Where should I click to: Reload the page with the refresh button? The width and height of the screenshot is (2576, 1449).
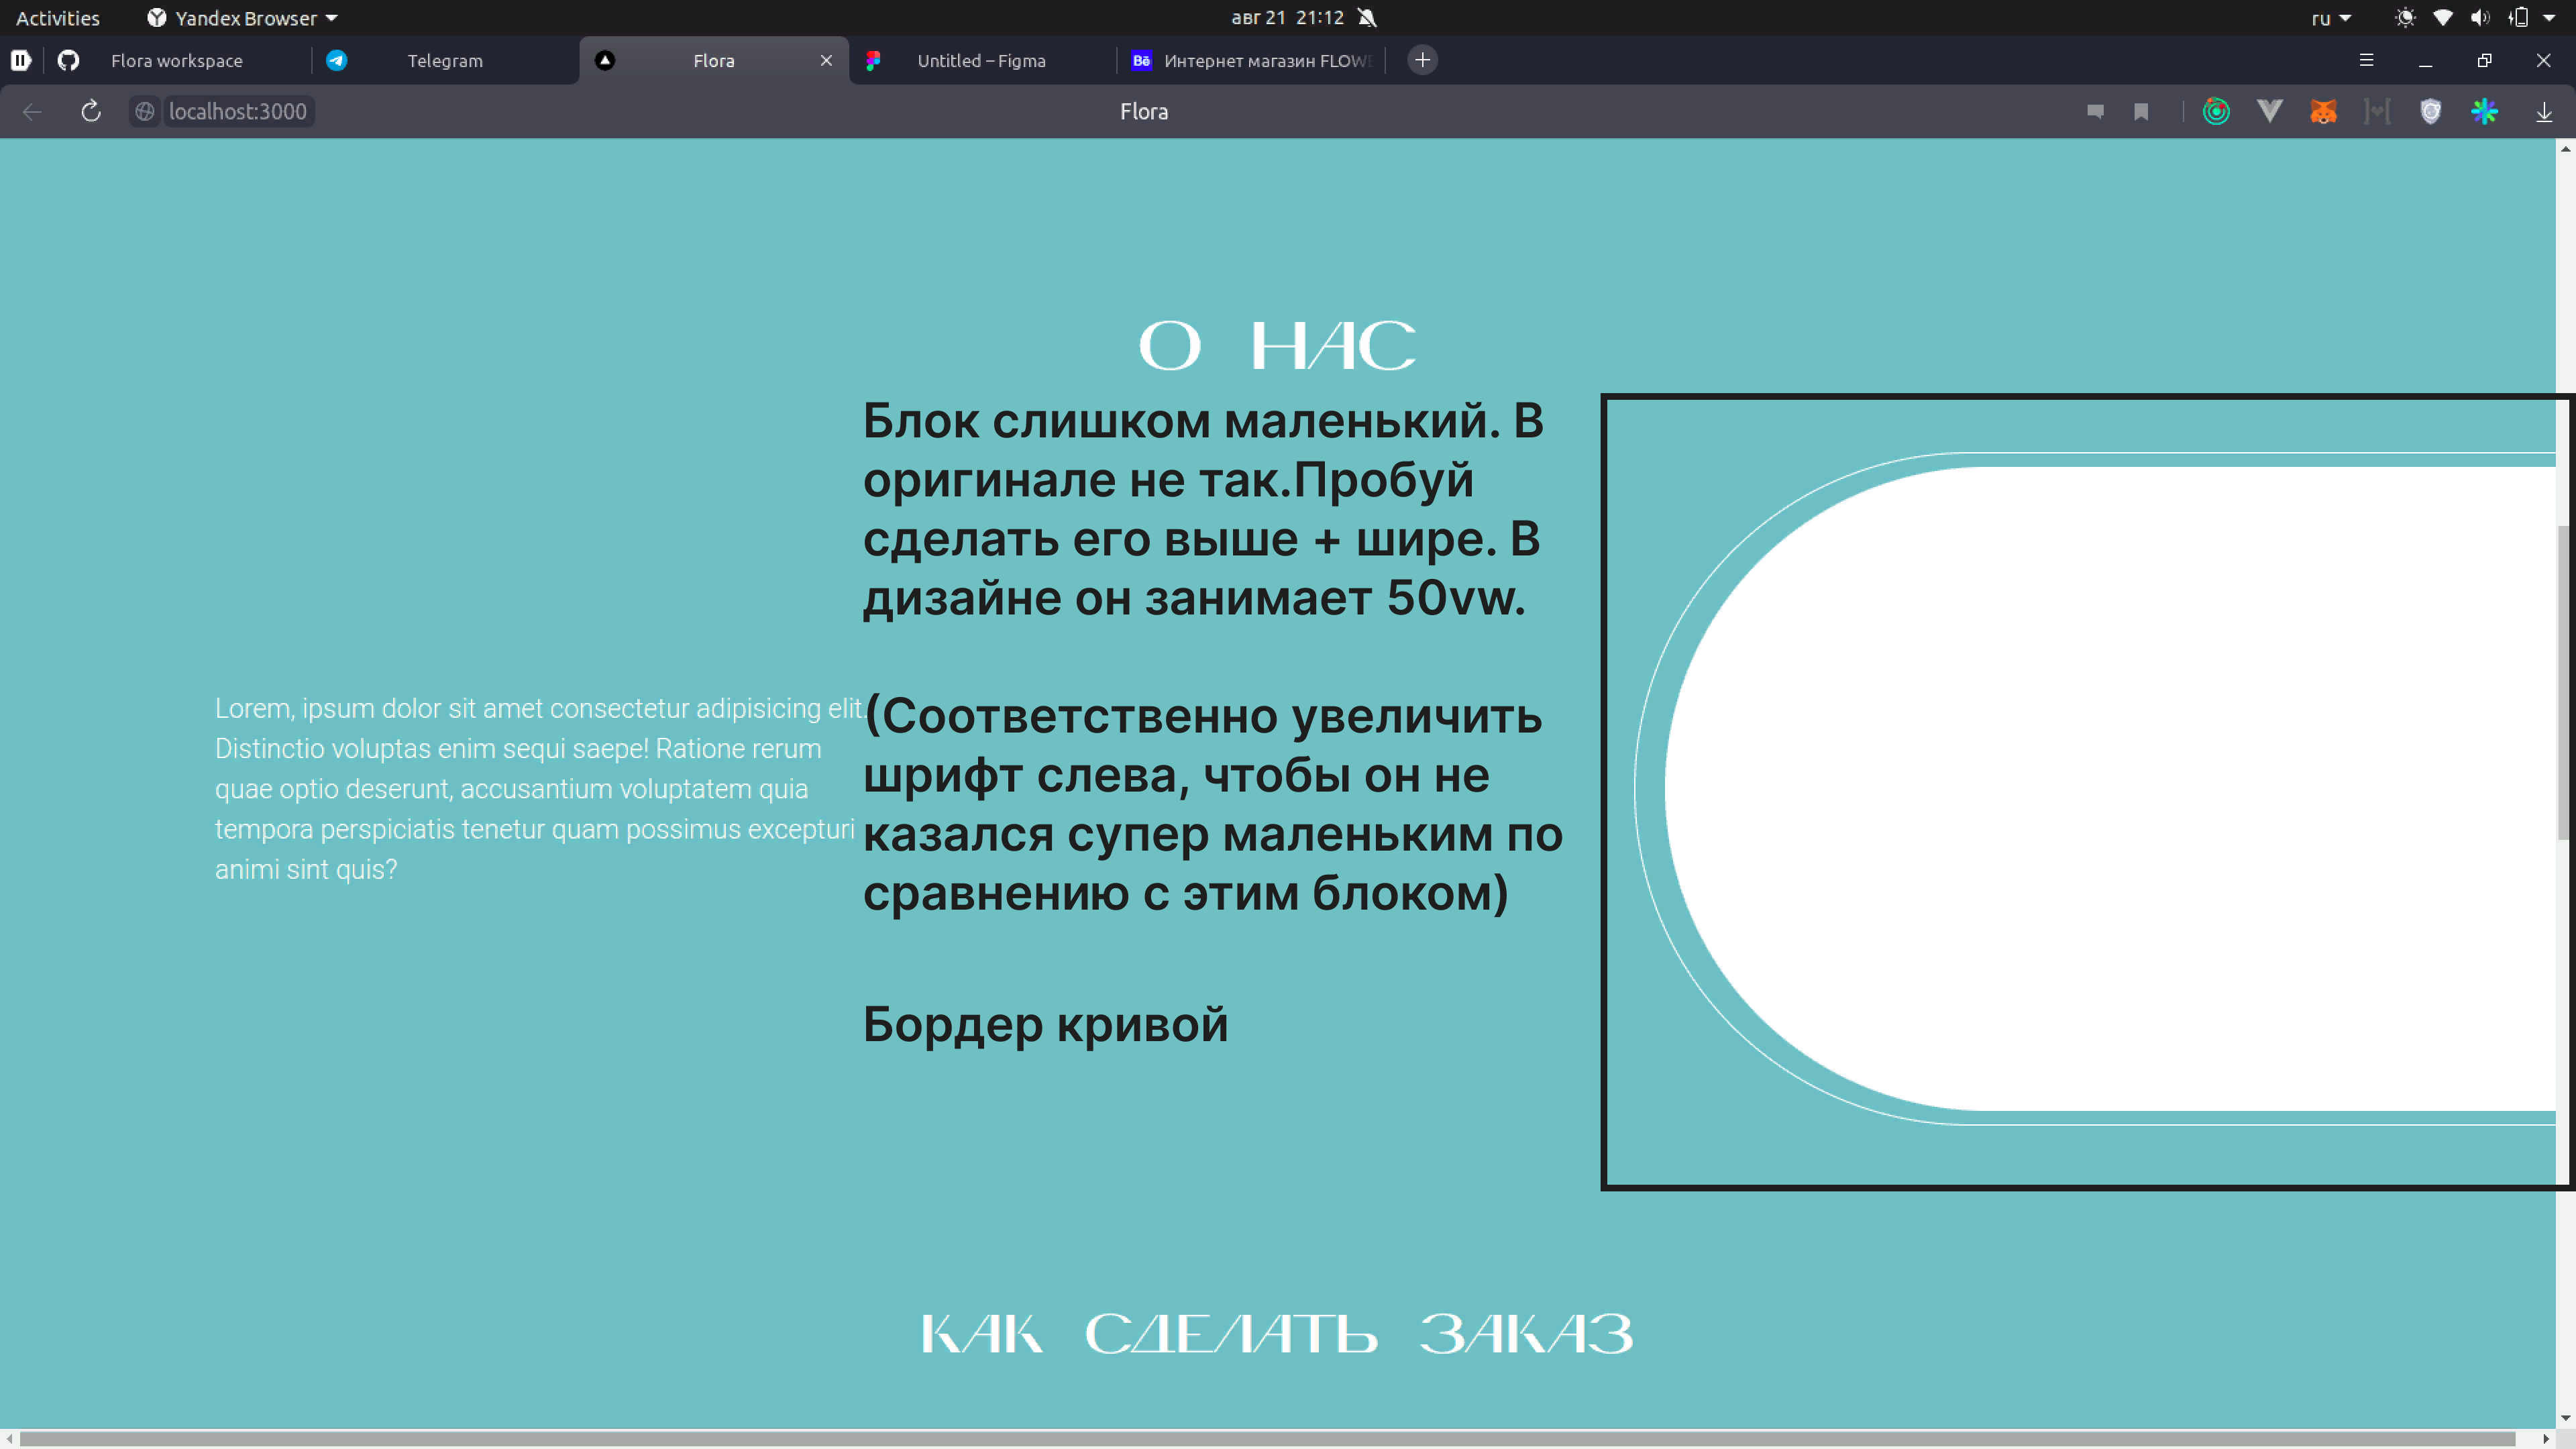[90, 111]
